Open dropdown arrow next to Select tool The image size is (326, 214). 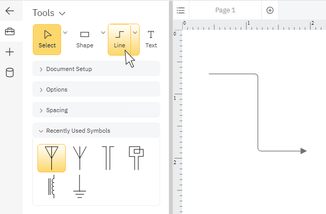pyautogui.click(x=65, y=33)
